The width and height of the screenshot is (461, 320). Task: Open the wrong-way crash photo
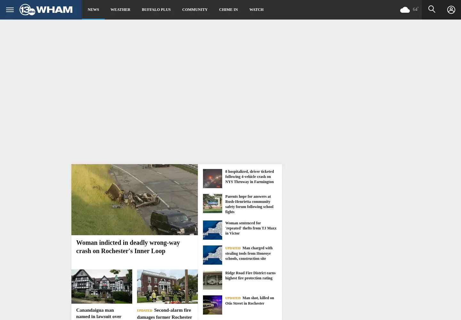134,200
